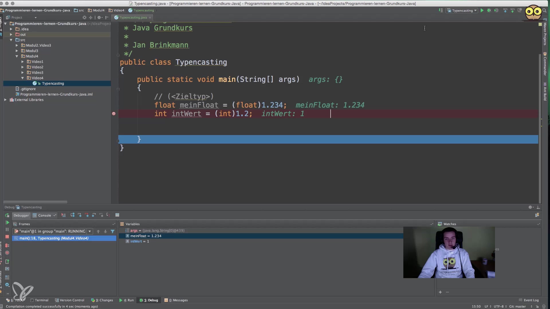Switch to the Console tab
550x309 pixels.
pos(44,215)
